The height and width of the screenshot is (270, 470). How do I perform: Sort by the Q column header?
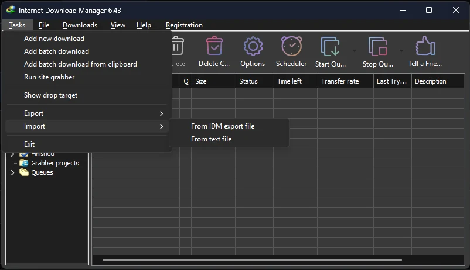(x=186, y=81)
